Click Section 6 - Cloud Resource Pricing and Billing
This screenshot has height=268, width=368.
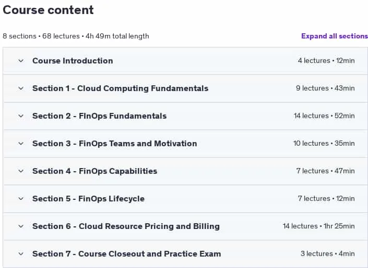click(x=126, y=226)
